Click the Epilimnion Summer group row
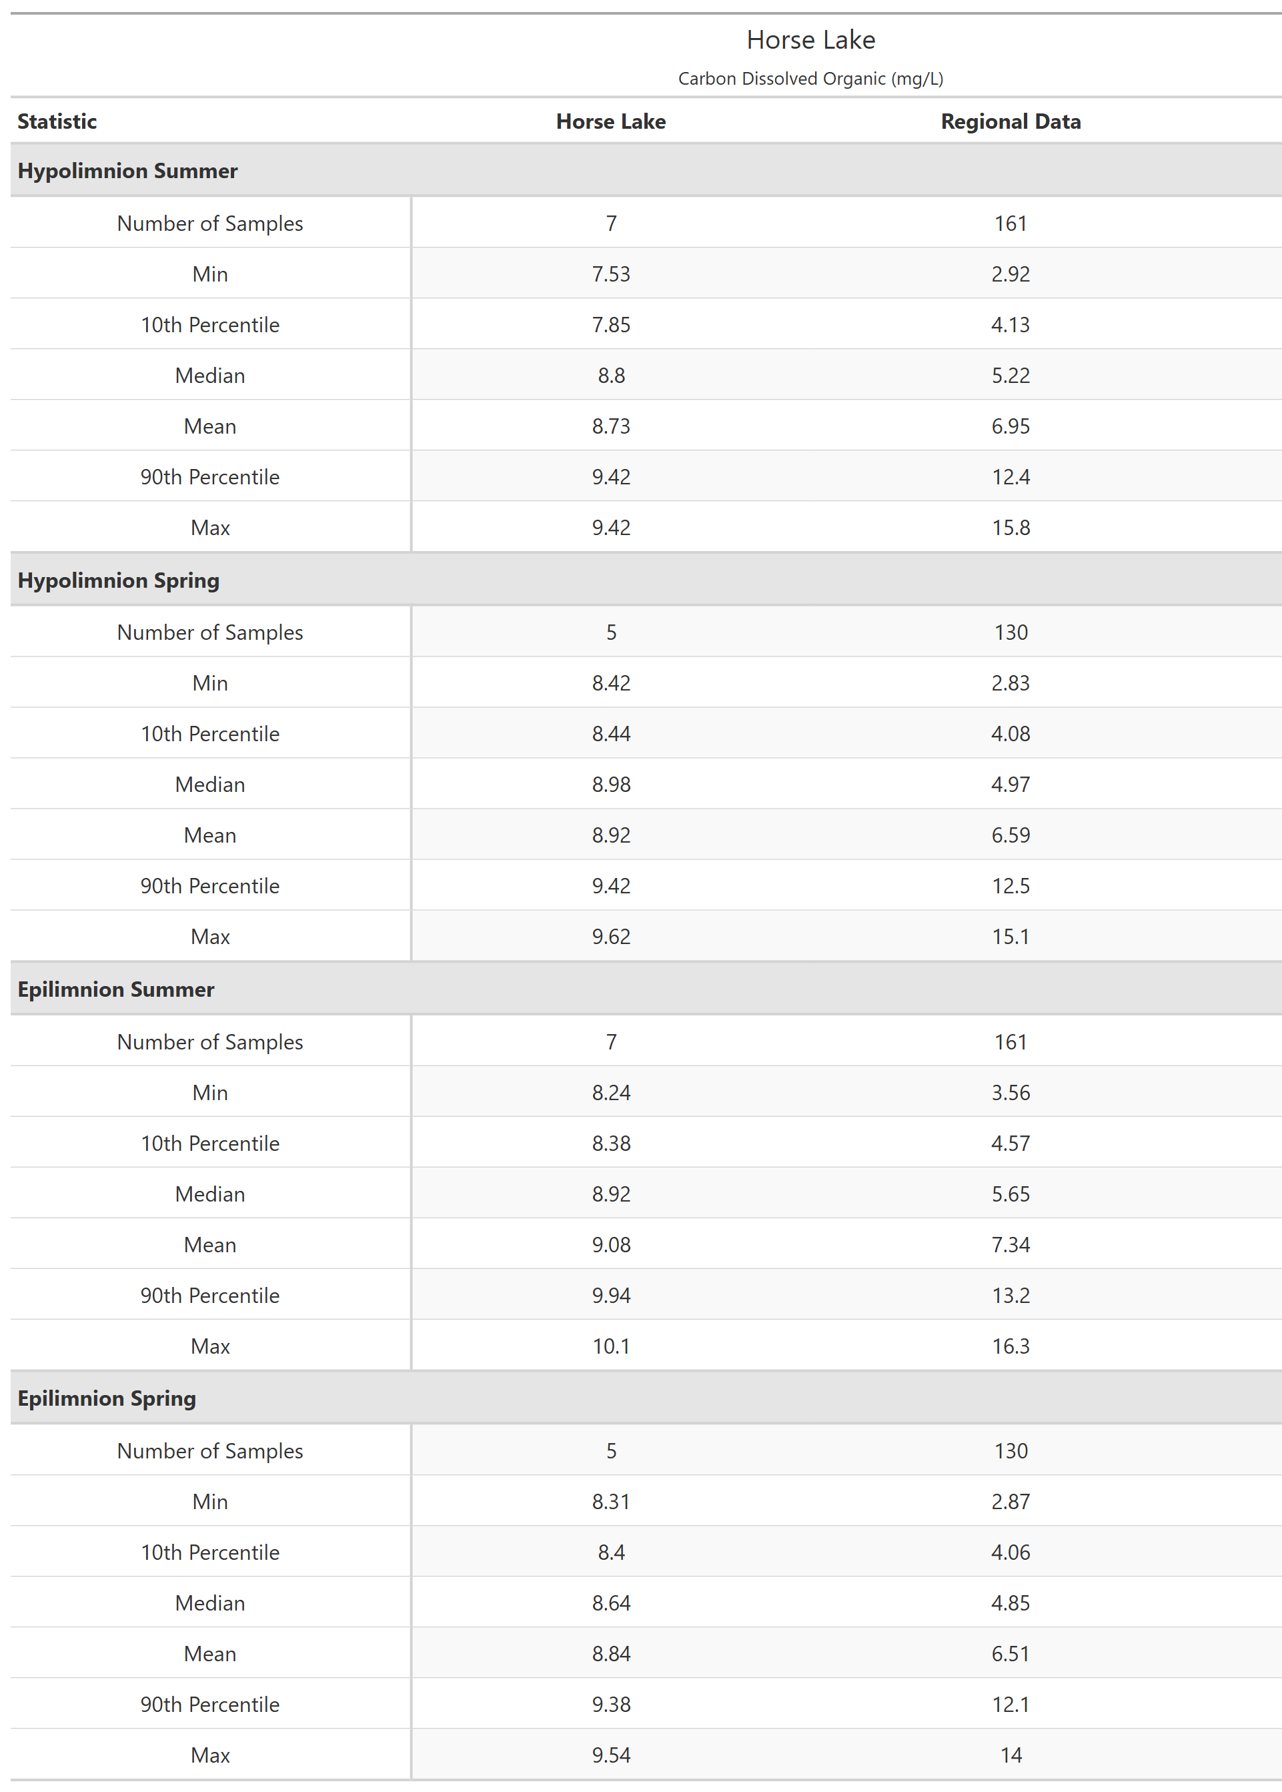Viewport: 1282px width, 1792px height. (115, 989)
